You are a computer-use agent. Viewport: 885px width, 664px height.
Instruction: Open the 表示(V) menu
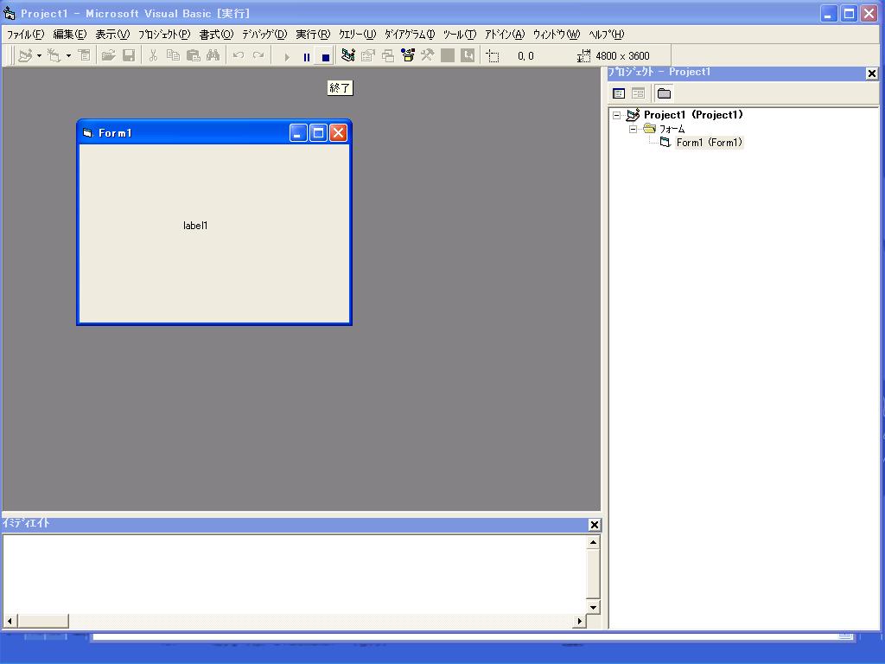point(112,35)
